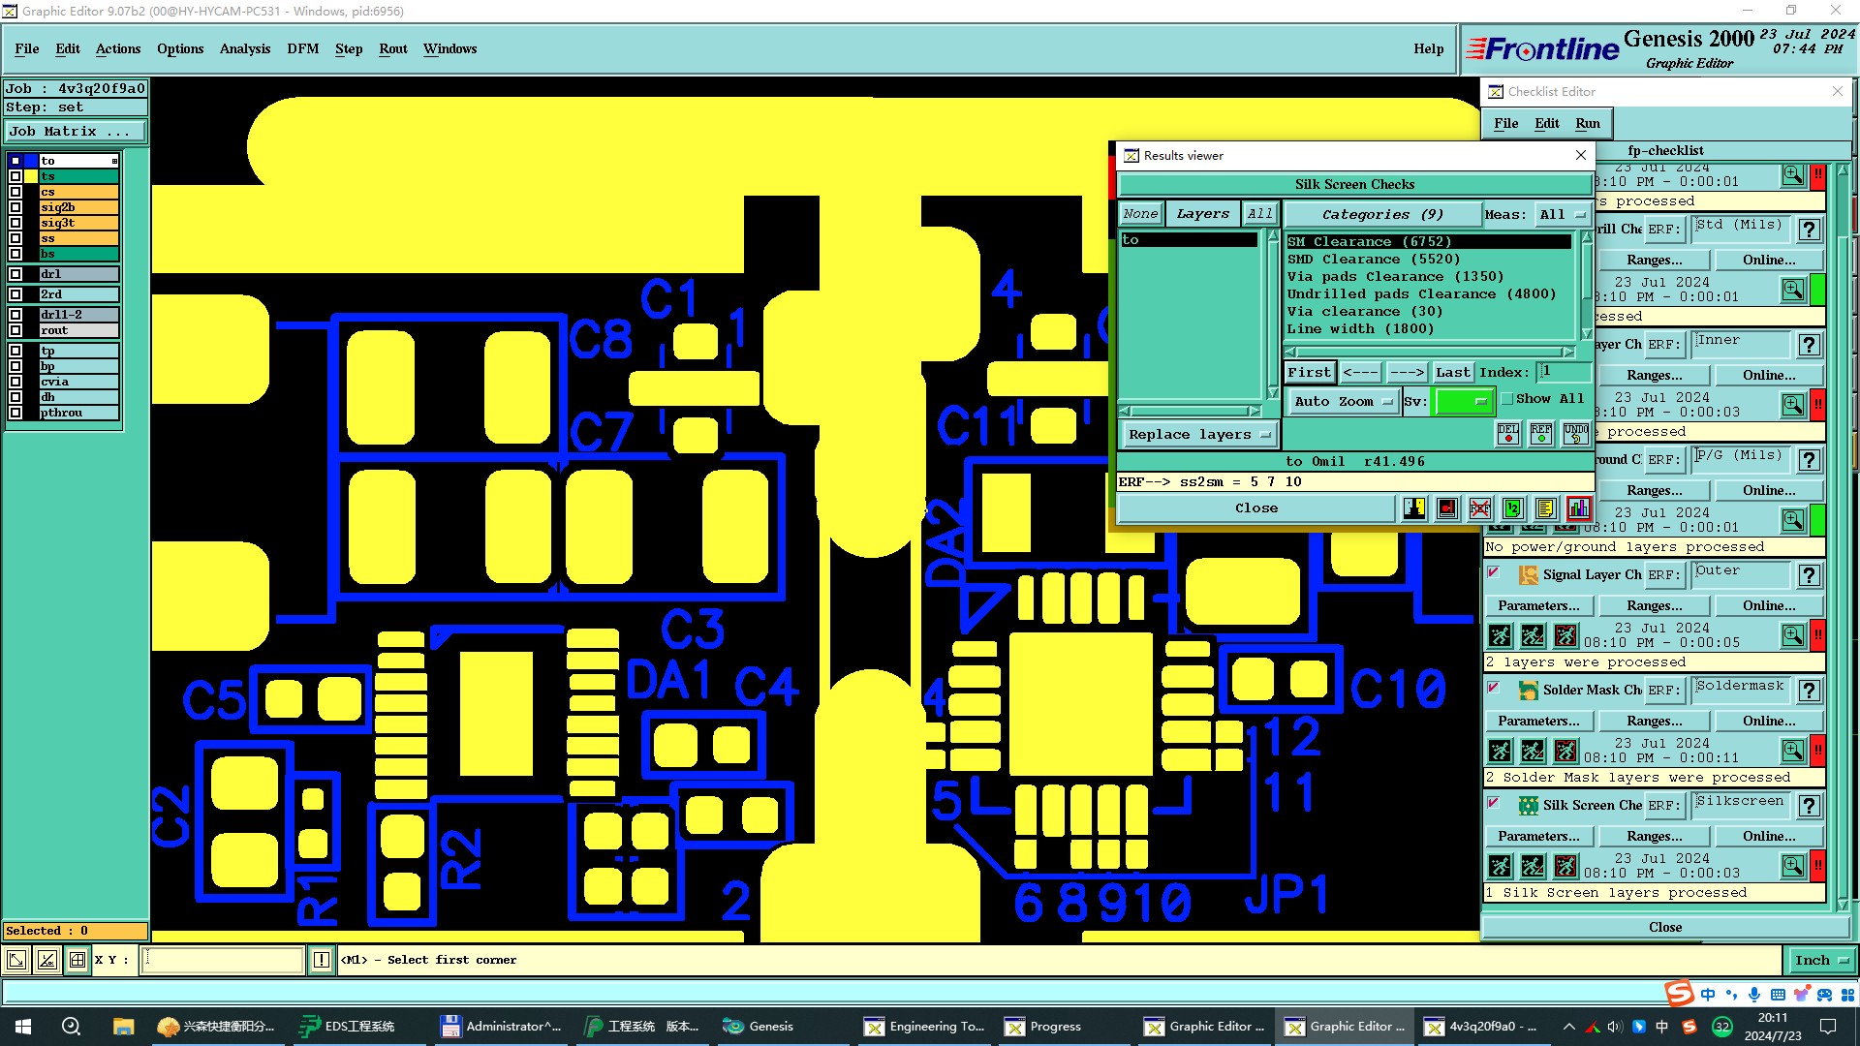Toggle visibility checkbox for layer ts

click(x=15, y=176)
